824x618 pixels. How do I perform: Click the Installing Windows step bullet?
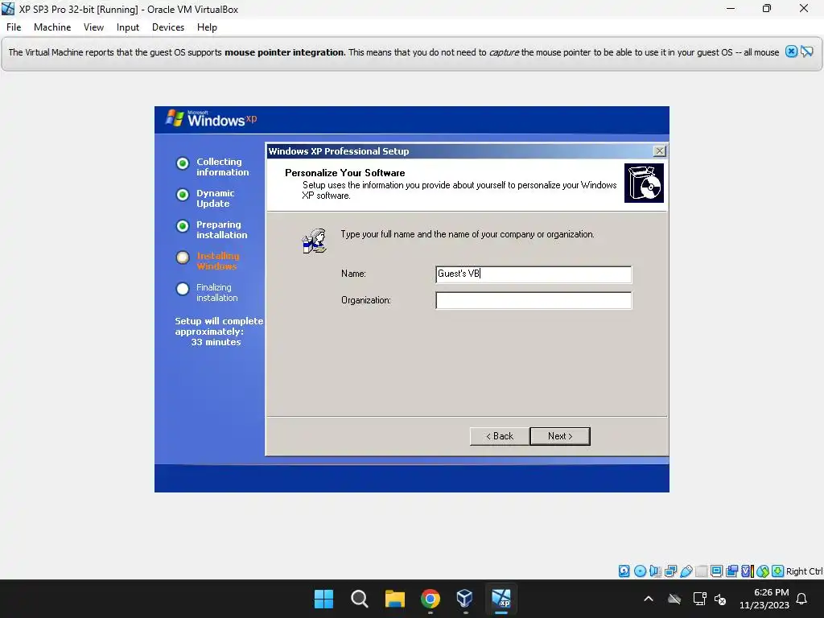pyautogui.click(x=183, y=257)
